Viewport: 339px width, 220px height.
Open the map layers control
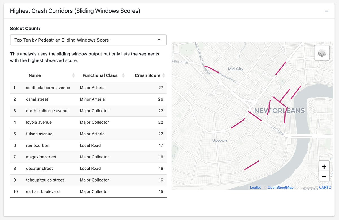point(322,53)
